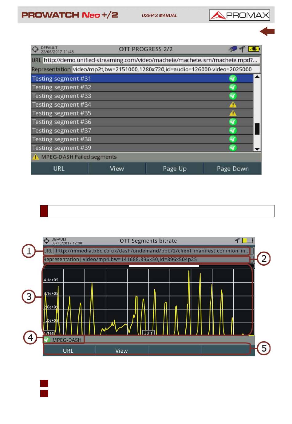Select row Testing segment #36

click(142, 122)
